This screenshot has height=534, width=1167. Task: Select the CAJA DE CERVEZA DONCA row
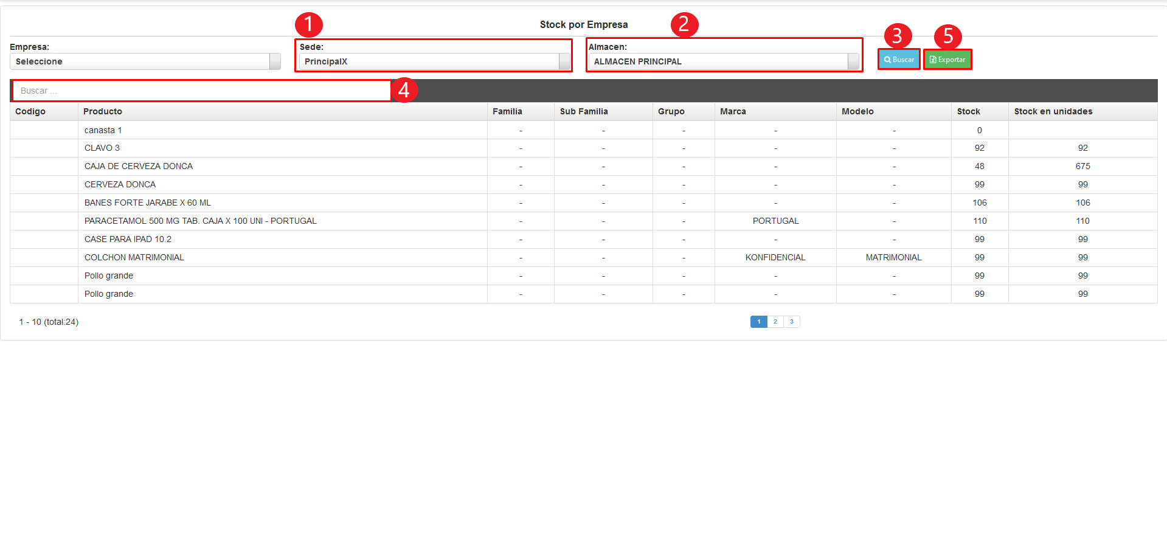coord(584,166)
